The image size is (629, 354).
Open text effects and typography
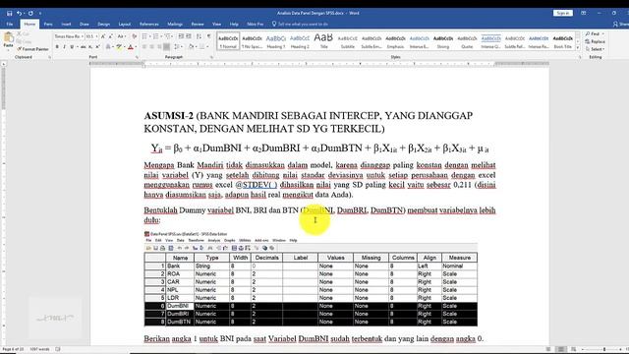108,47
